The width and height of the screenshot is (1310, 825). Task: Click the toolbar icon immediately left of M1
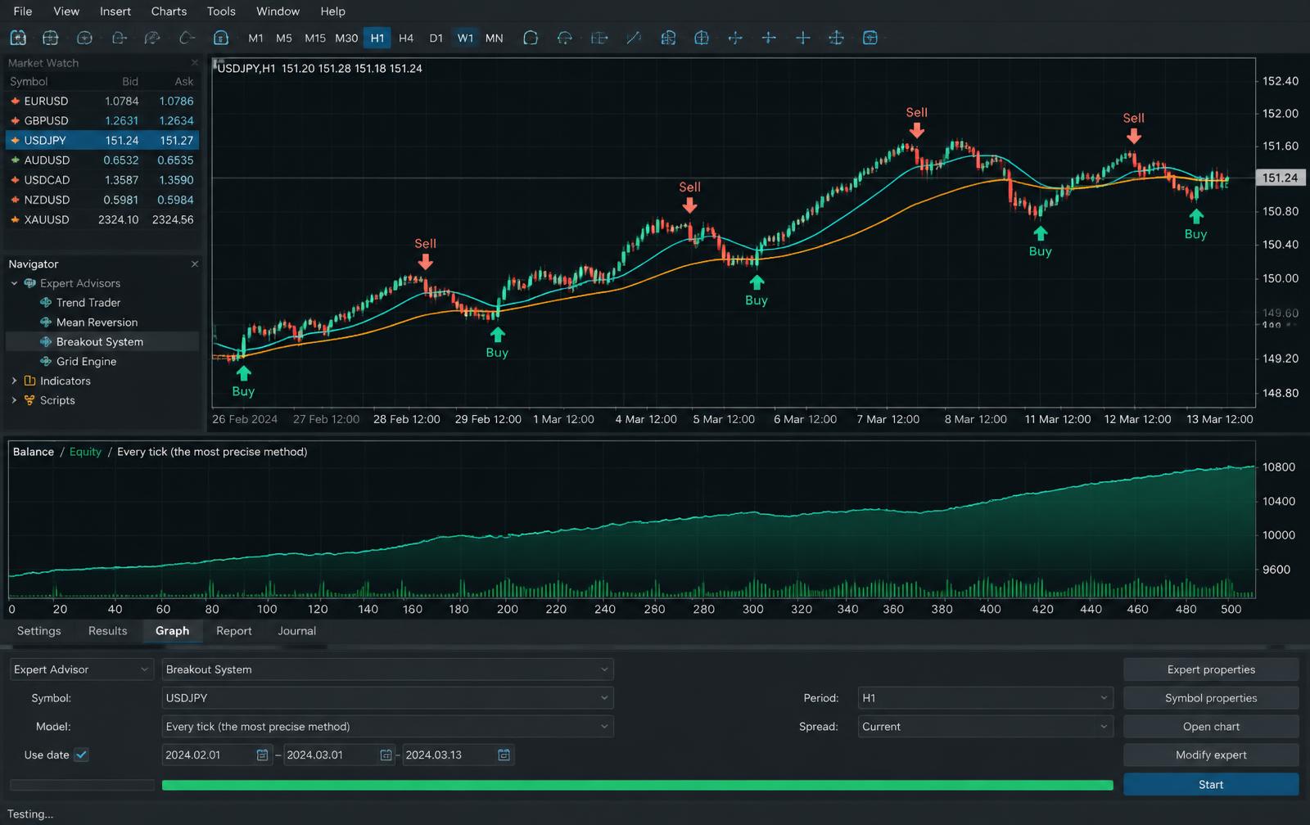tap(221, 38)
